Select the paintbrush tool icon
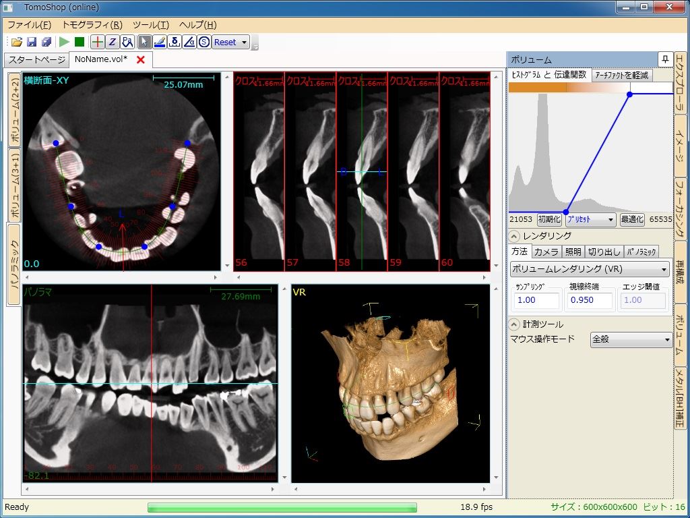Viewport: 690px width, 518px height. pos(160,42)
